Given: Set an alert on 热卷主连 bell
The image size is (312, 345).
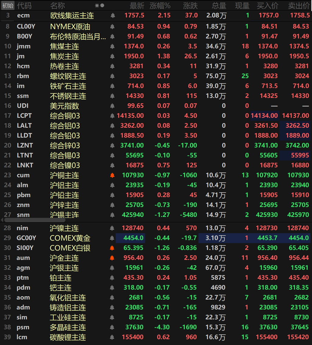Looking at the screenshot, I should pyautogui.click(x=112, y=66).
